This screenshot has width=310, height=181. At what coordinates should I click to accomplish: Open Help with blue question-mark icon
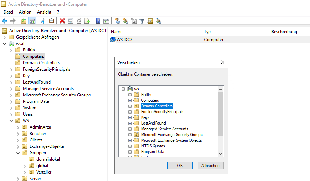click(x=98, y=21)
